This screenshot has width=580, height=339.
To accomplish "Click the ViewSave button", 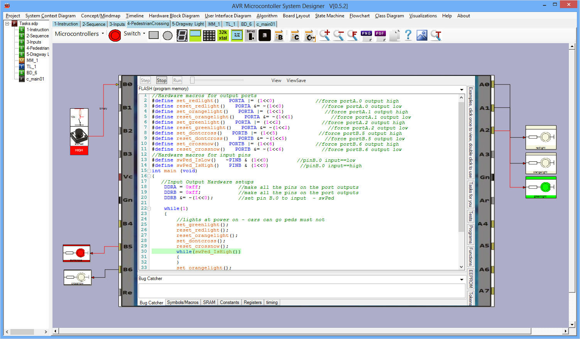I will pos(296,81).
